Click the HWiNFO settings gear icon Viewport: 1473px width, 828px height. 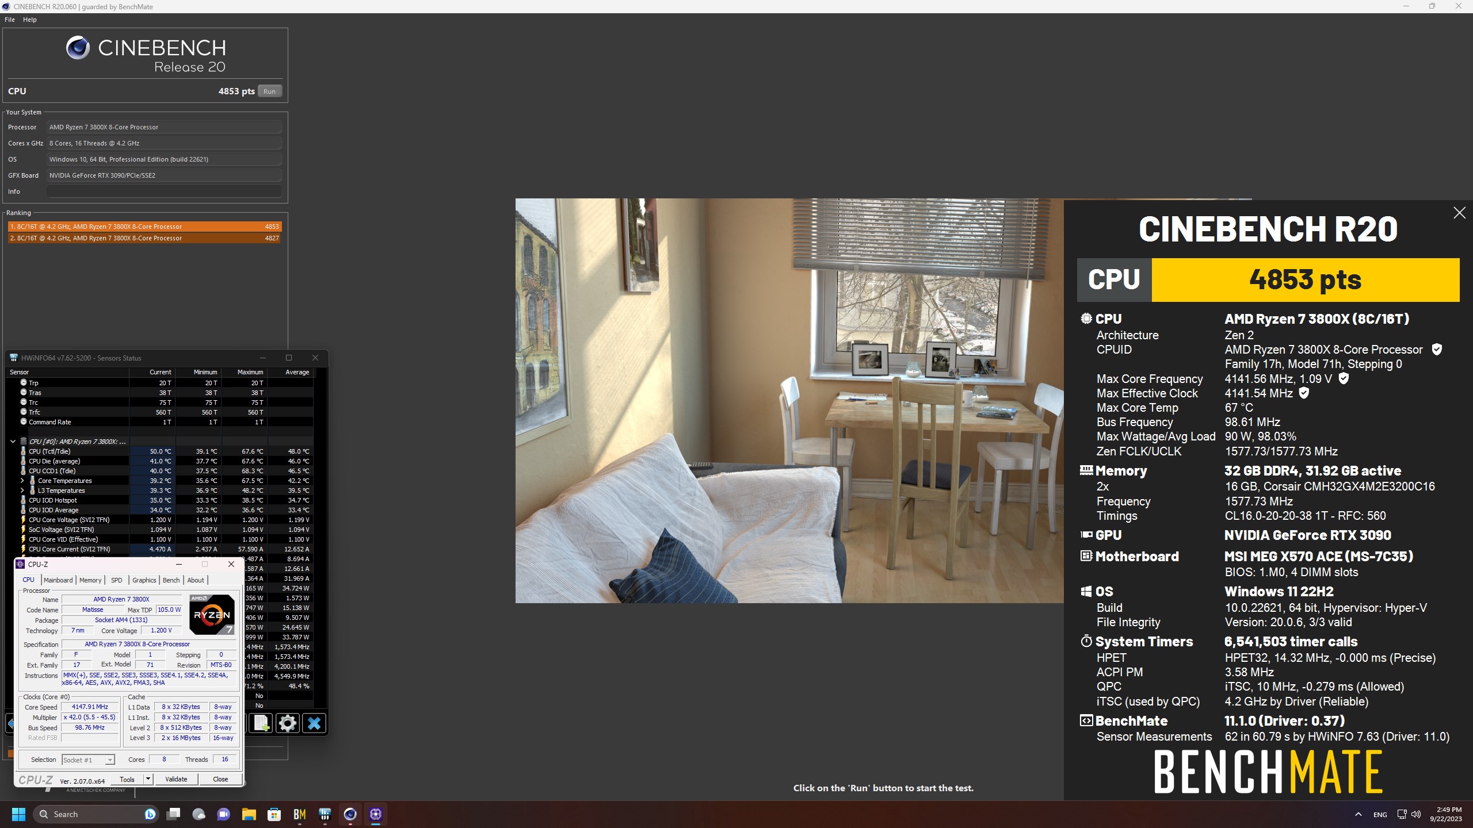[287, 723]
